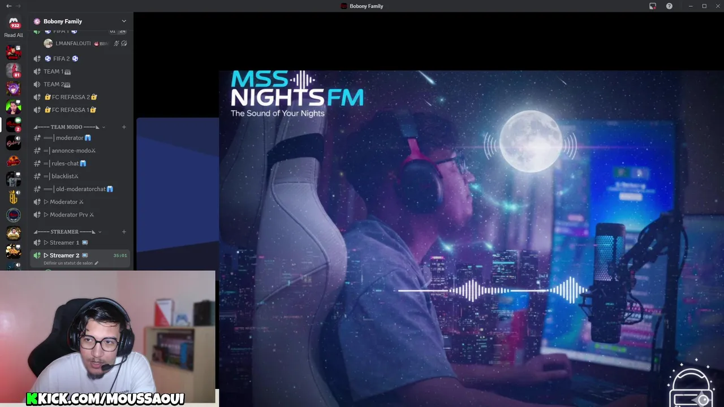Screen dimensions: 724x407
Task: Click the Streamer 2 timer 35:01
Action: 120,256
